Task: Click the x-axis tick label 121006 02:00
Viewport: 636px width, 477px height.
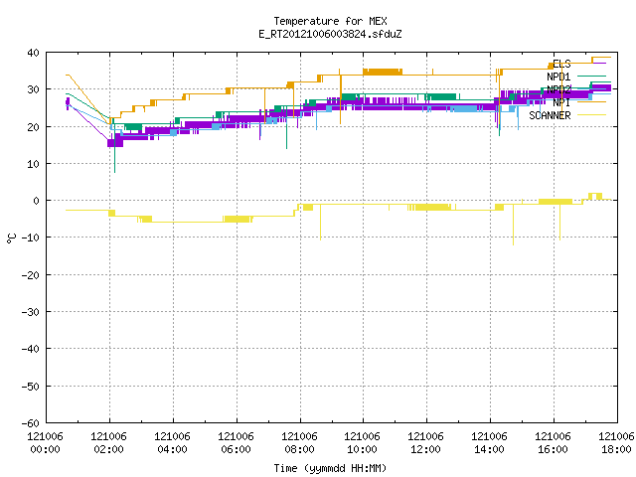Action: coord(108,443)
